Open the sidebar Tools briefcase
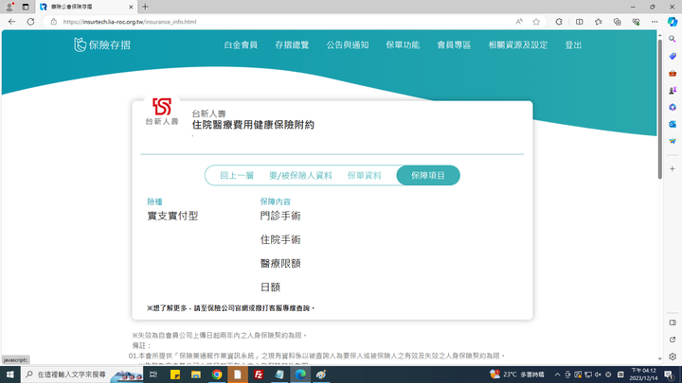 [673, 74]
